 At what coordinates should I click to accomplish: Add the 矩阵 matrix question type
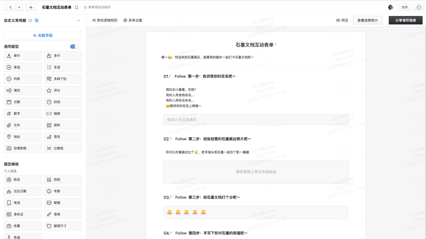coord(63,125)
